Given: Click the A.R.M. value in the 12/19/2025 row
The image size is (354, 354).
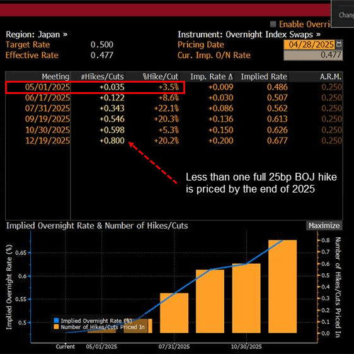Looking at the screenshot, I should [332, 141].
